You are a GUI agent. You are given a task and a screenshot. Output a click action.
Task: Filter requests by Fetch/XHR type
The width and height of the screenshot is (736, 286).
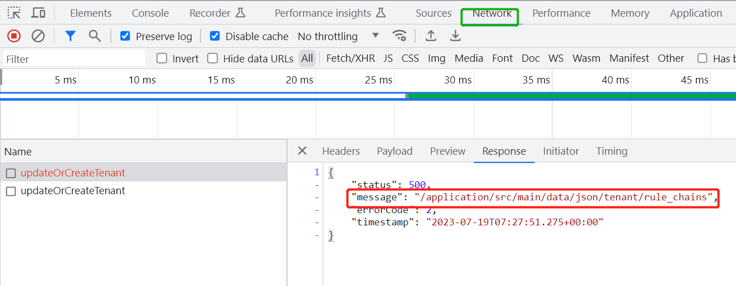(x=350, y=58)
